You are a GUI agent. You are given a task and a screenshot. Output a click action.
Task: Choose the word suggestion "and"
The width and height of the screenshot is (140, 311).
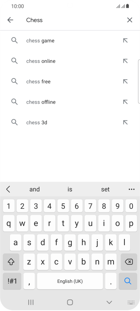coord(35,189)
